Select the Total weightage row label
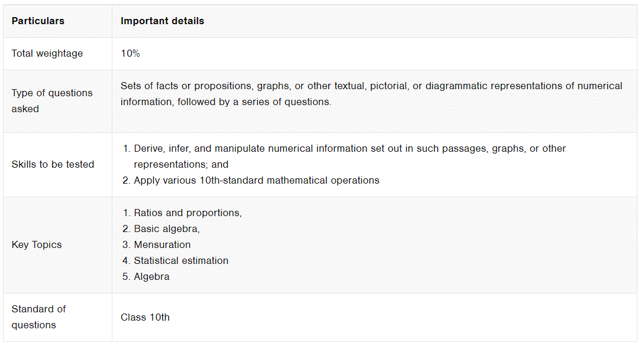Screen dimensions: 641x346 (47, 54)
